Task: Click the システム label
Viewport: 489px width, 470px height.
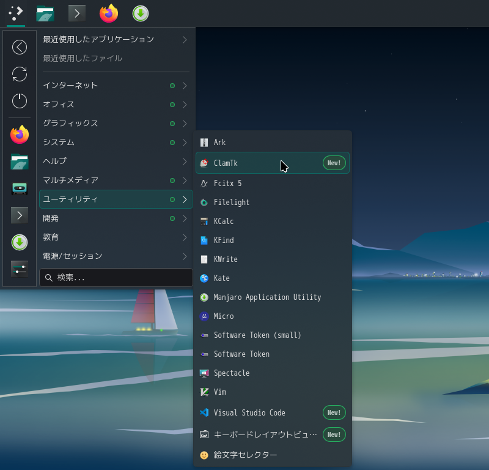Action: tap(59, 143)
